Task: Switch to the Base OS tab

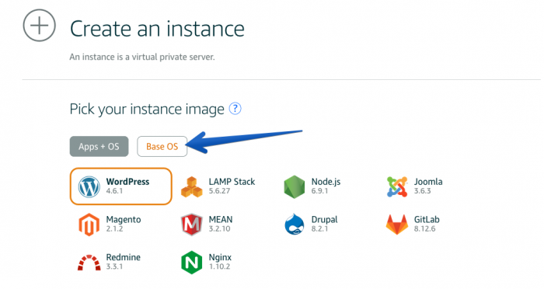Action: [x=162, y=146]
